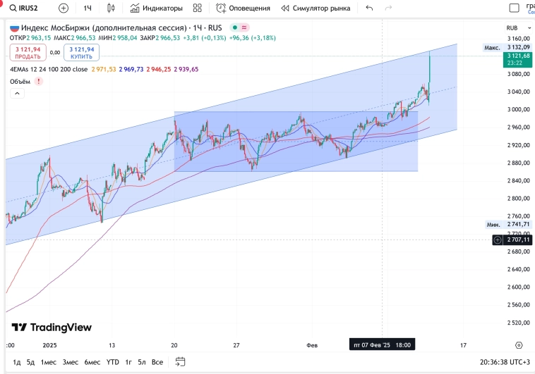This screenshot has height=374, width=535.
Task: Select the 3мес range tab
Action: (70, 362)
